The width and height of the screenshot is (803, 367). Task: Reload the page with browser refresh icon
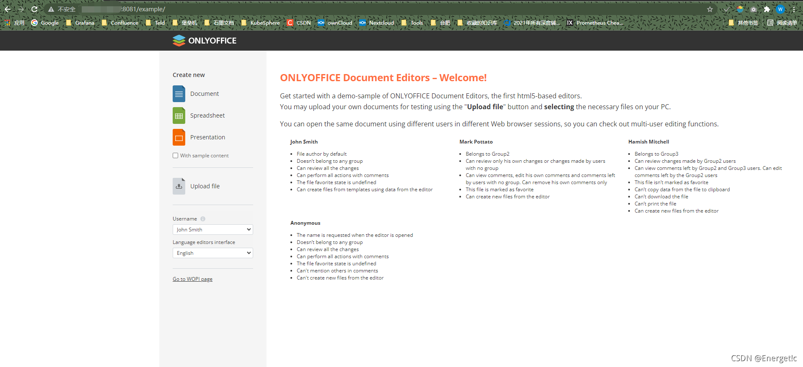tap(34, 9)
